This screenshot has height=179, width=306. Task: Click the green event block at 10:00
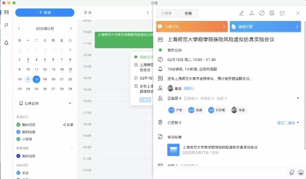(124, 40)
